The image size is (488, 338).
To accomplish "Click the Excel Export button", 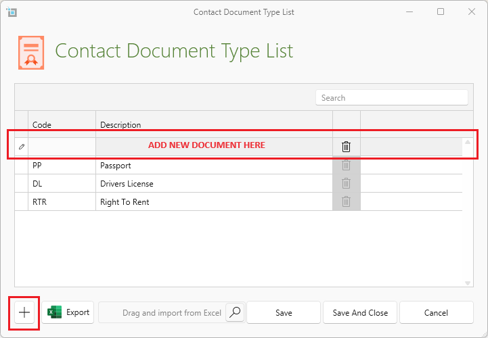I will pos(68,312).
